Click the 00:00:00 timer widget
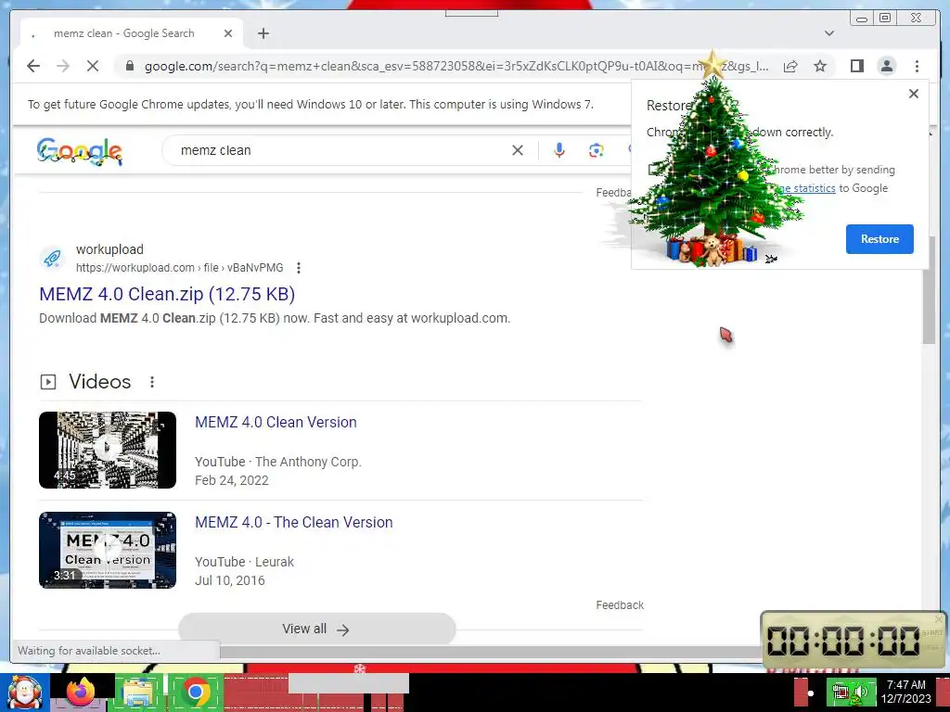Image resolution: width=950 pixels, height=712 pixels. [854, 640]
